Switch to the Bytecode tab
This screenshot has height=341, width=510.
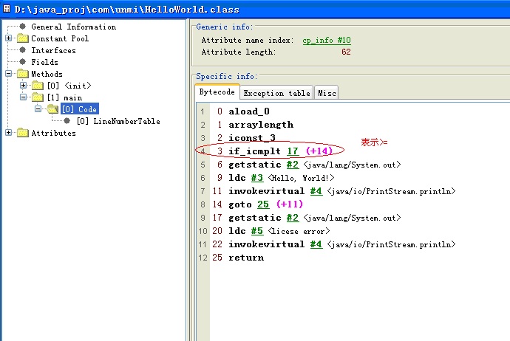pyautogui.click(x=217, y=92)
